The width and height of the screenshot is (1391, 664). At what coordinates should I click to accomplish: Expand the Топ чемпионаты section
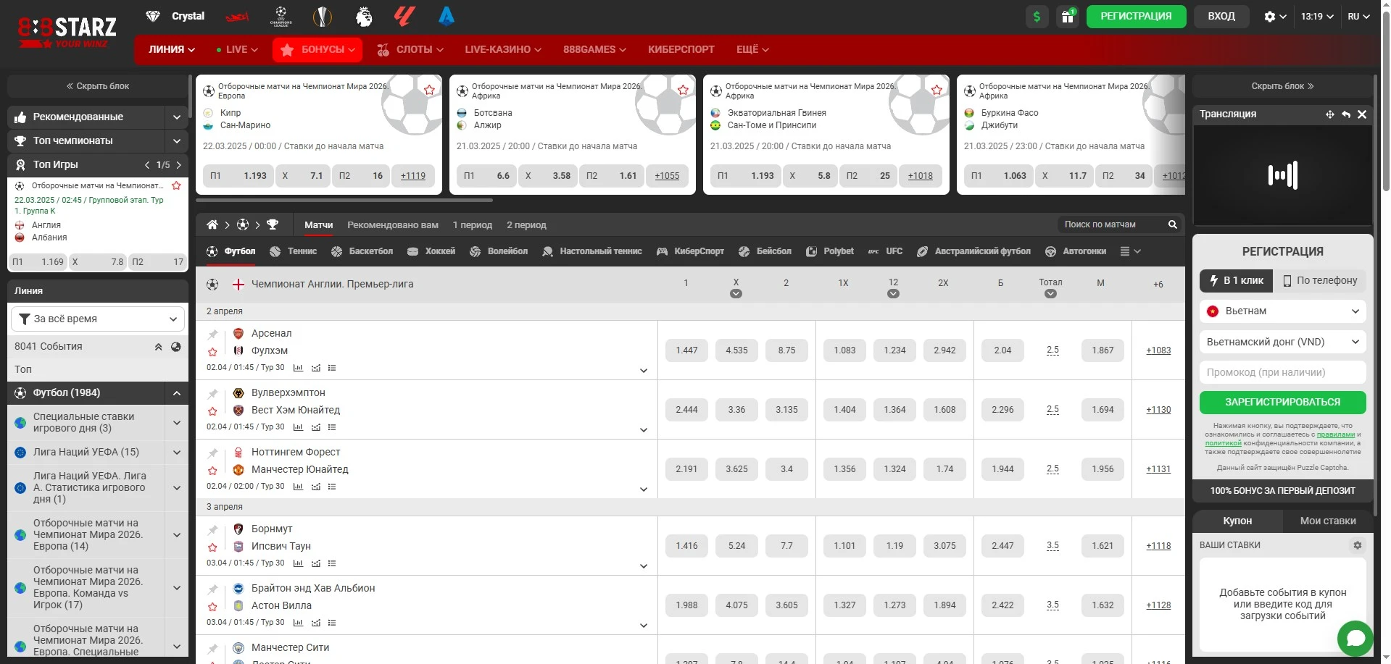click(x=176, y=140)
